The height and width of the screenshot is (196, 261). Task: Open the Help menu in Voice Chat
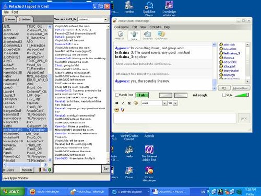[167, 27]
